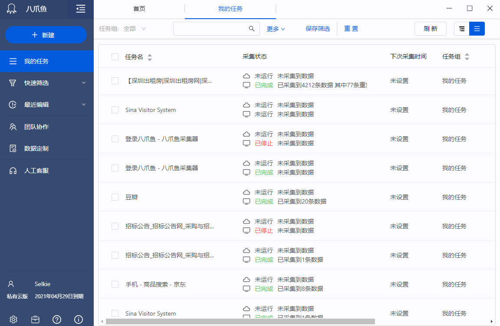Switch to the list view icon

coord(477,29)
